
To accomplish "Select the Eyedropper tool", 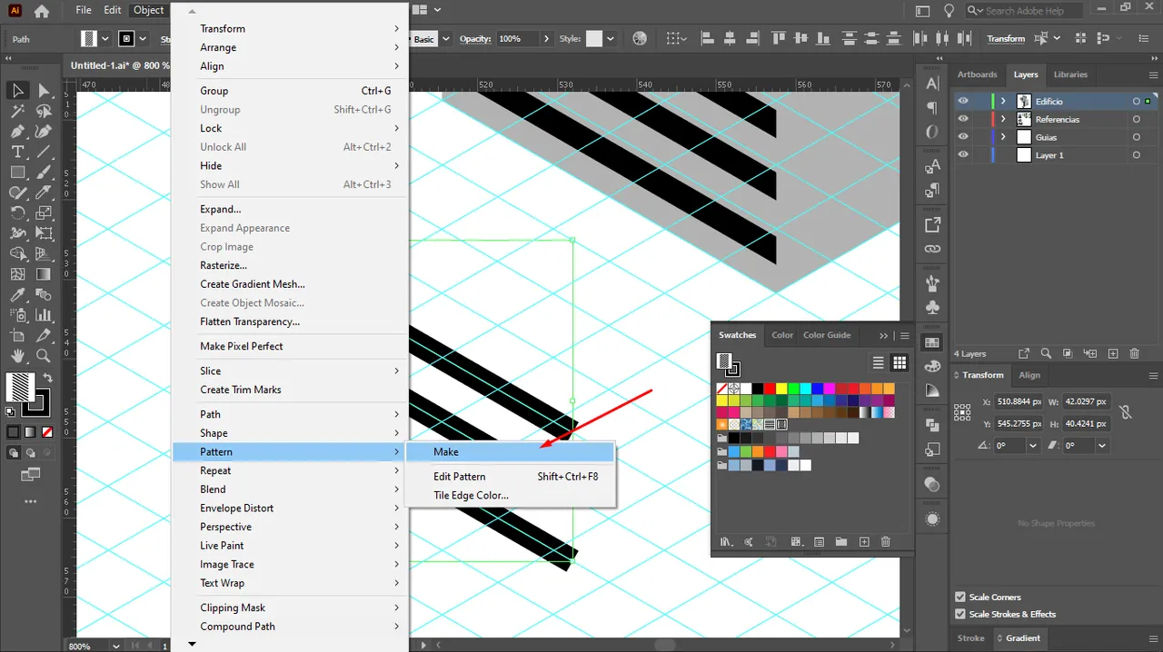I will pos(17,295).
